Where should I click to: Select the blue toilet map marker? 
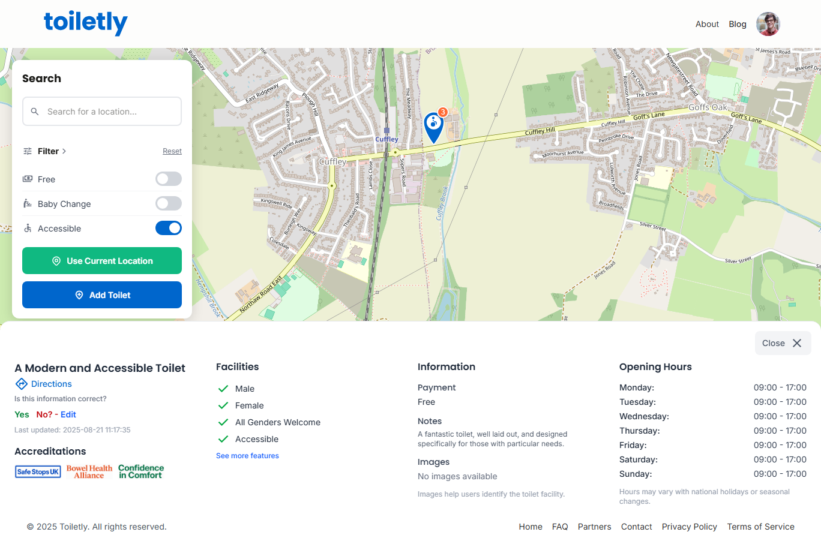433,127
